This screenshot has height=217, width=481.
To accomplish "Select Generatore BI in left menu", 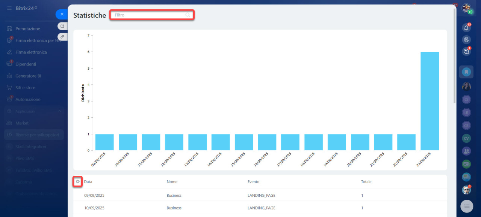I will click(28, 76).
